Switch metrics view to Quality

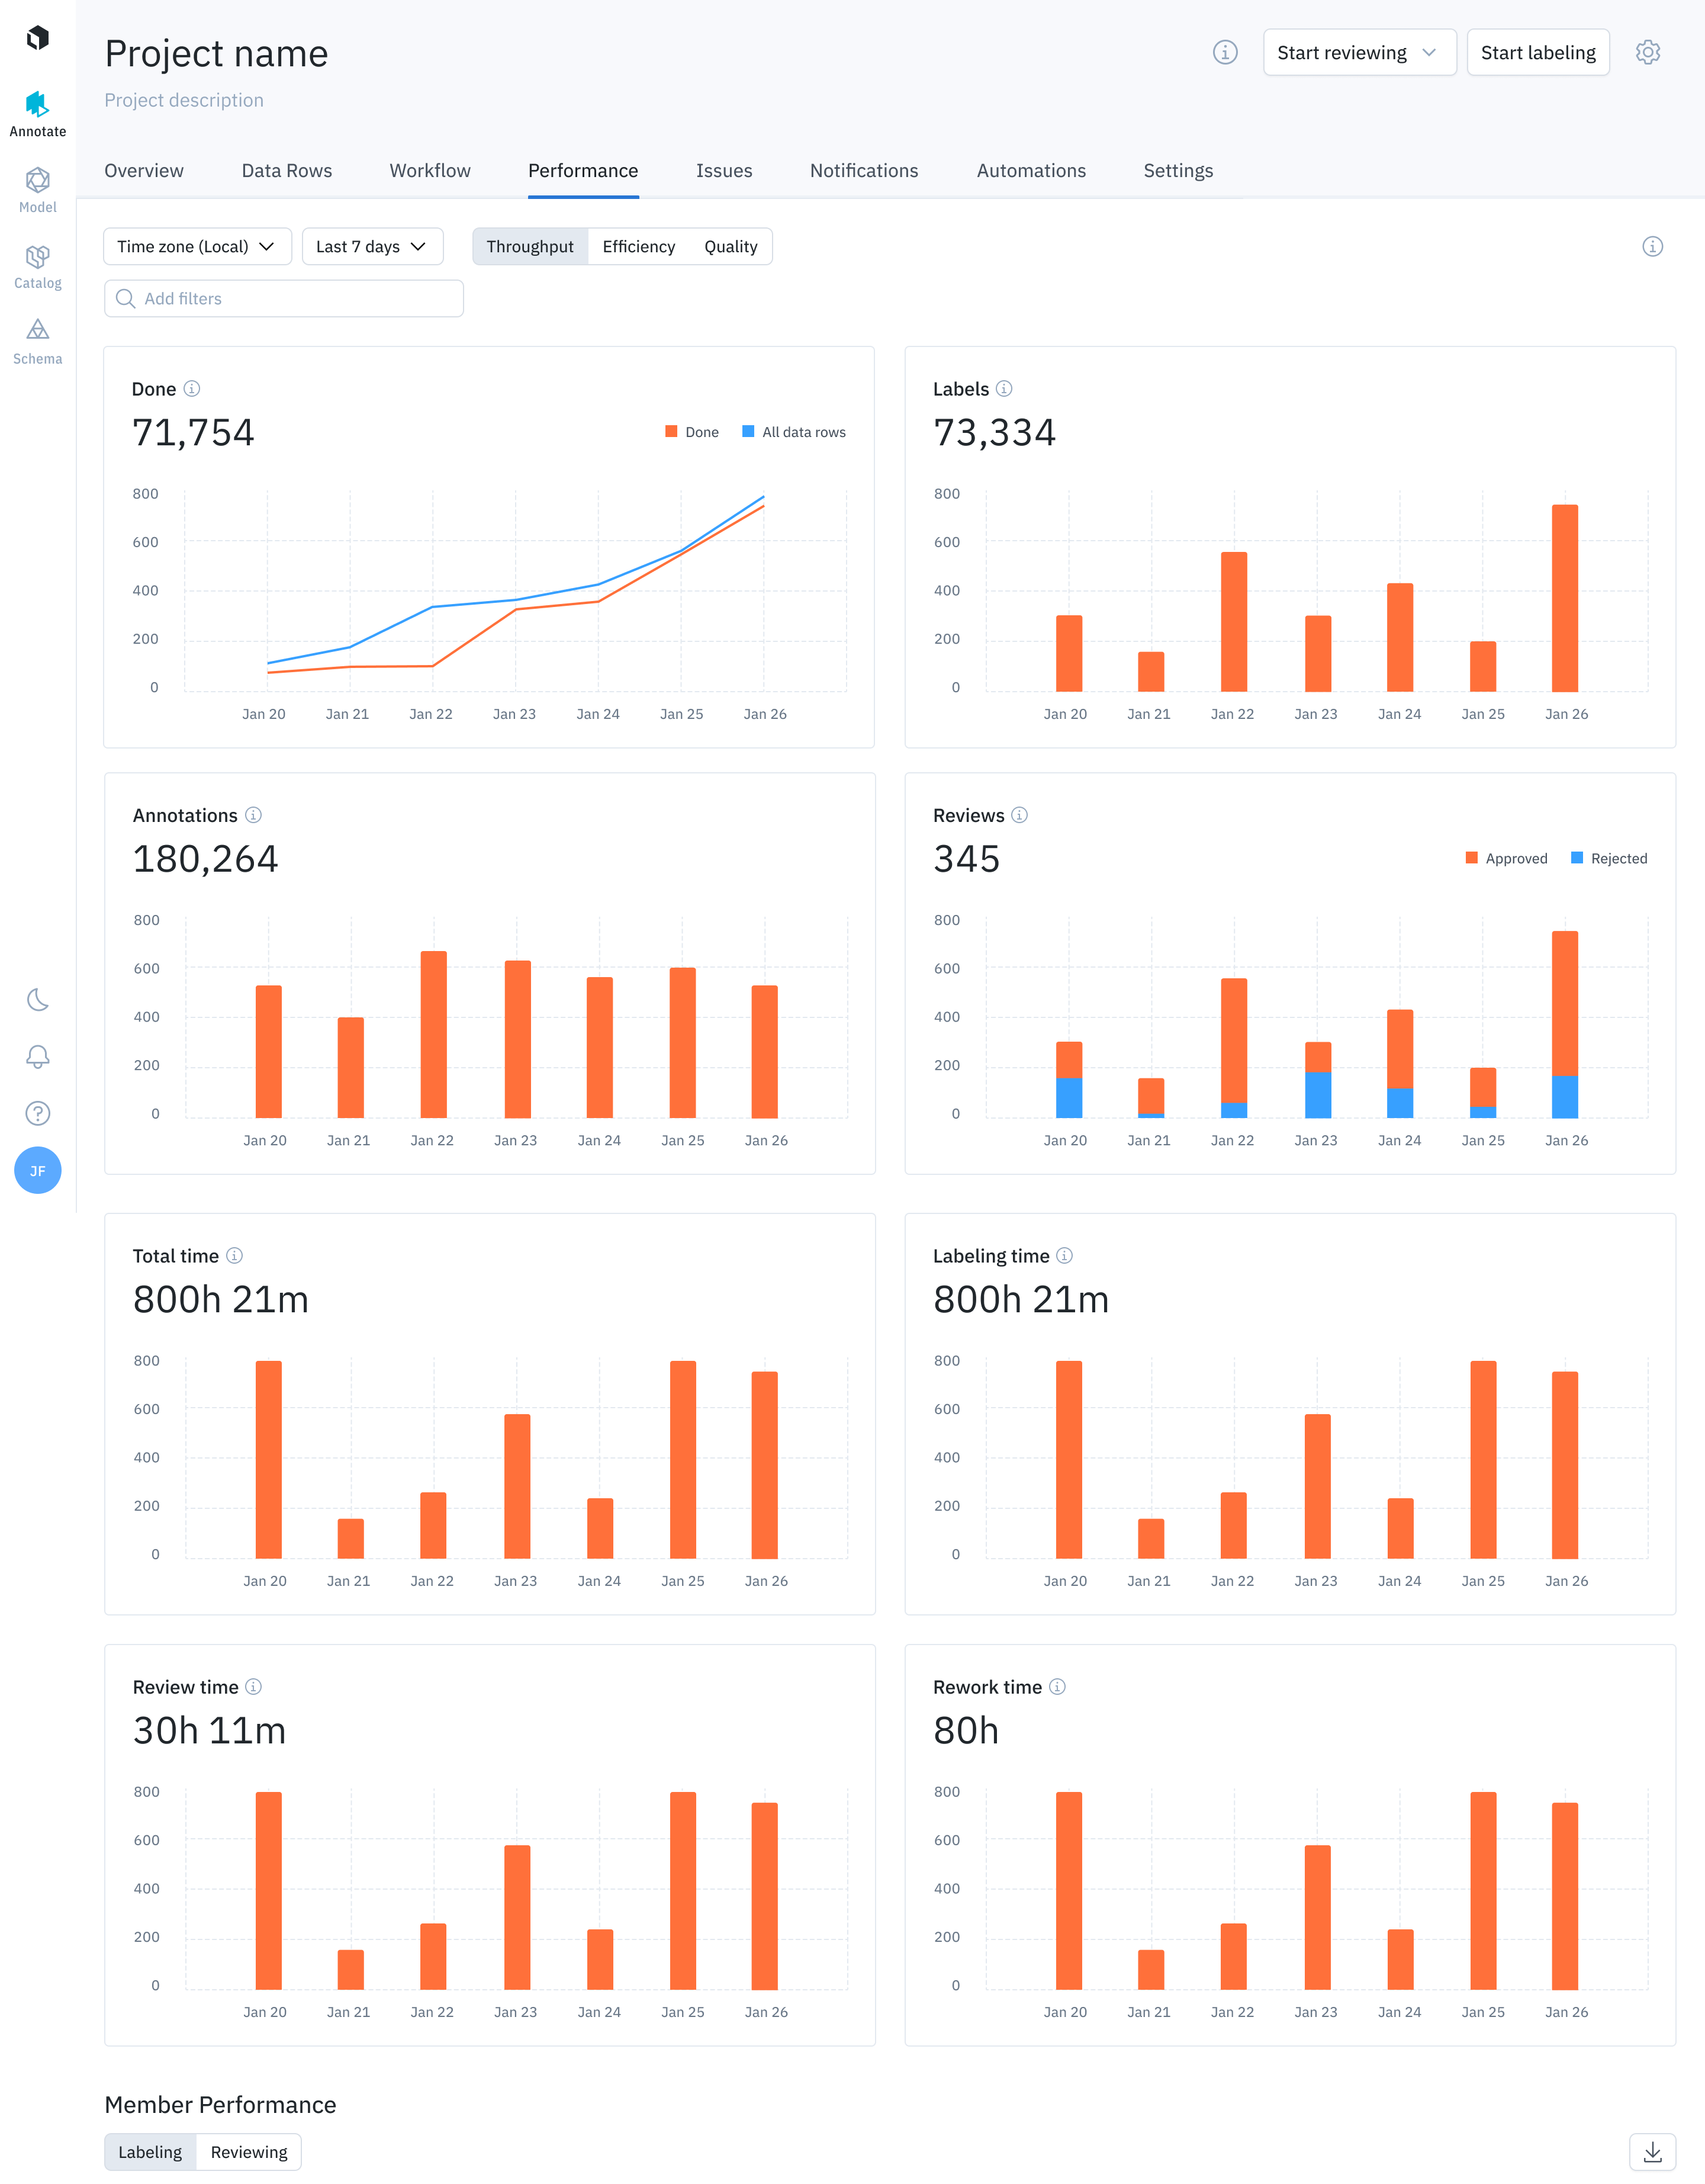(731, 247)
